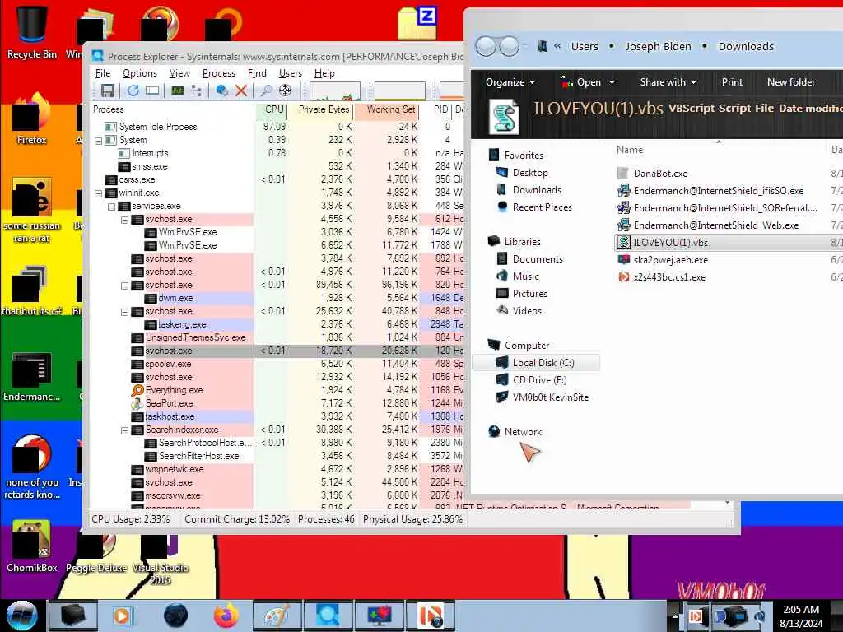The image size is (843, 632).
Task: Open Pictures library in navigation pane
Action: (529, 294)
